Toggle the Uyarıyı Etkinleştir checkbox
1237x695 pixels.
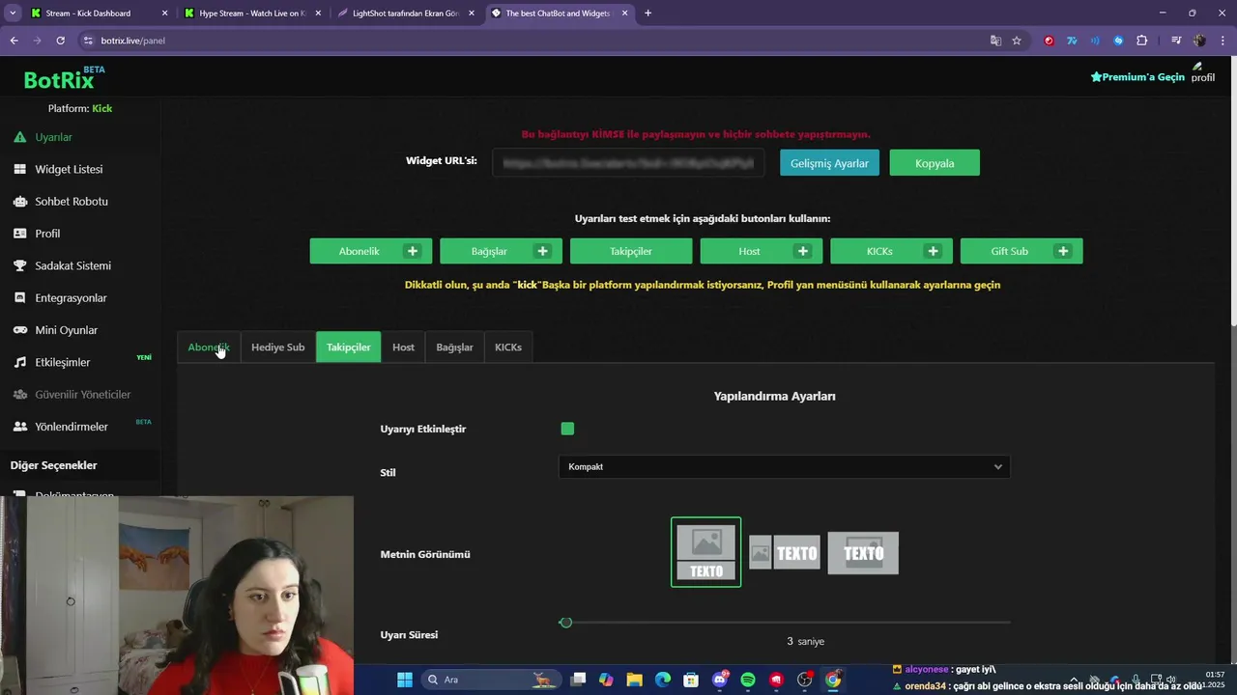(567, 429)
